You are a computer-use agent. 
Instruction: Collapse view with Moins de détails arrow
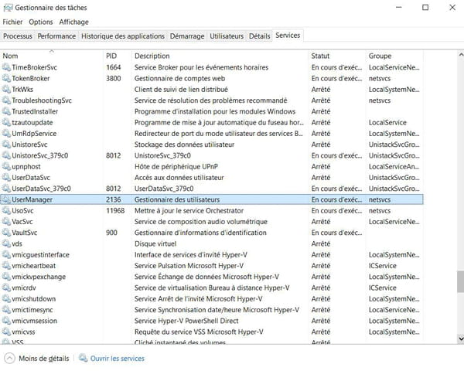point(9,359)
